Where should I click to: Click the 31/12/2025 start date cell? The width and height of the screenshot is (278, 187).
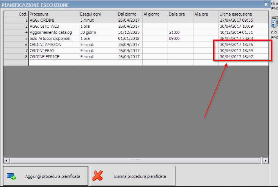130,32
